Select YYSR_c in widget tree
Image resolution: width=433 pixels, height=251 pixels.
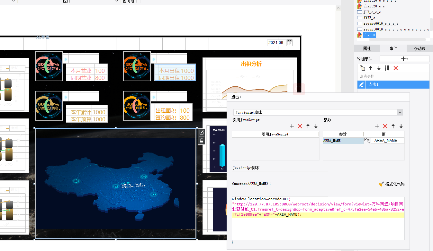tap(369, 18)
